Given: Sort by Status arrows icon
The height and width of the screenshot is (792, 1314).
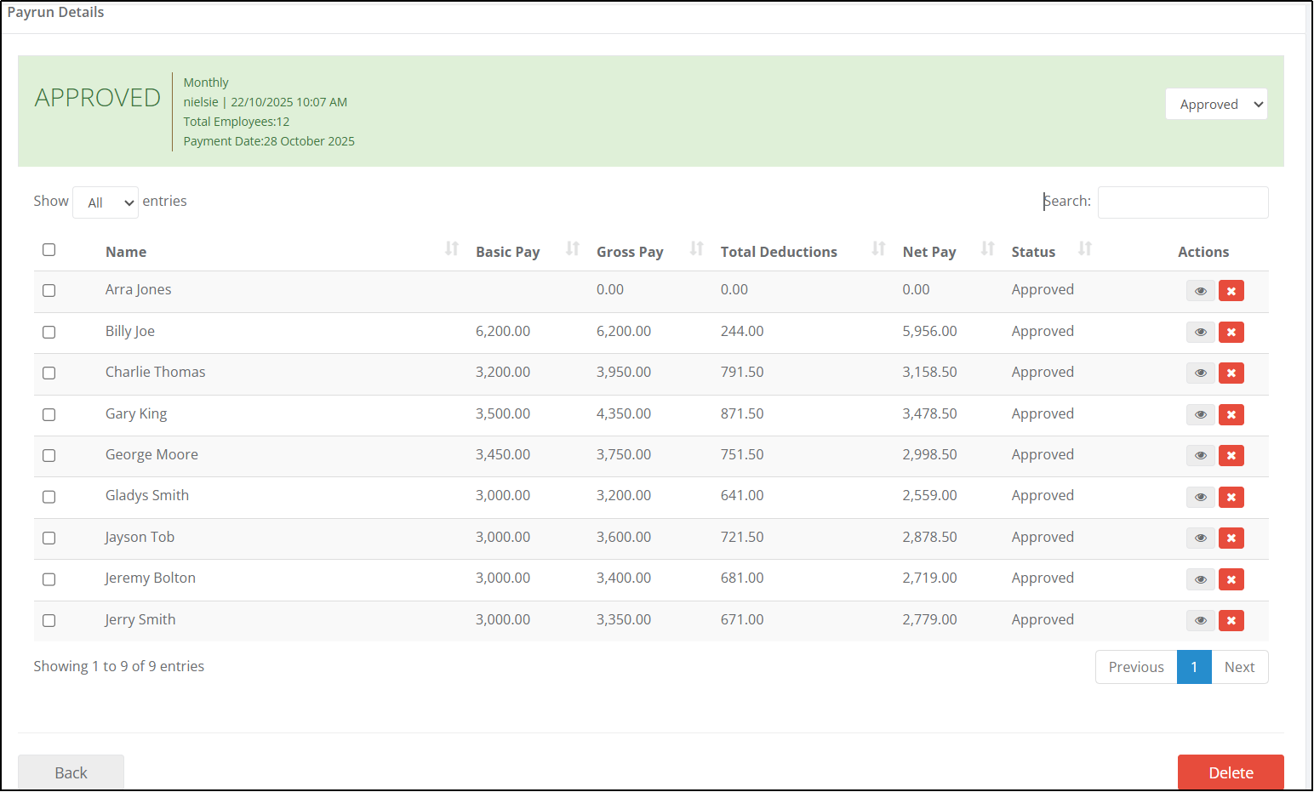Looking at the screenshot, I should pyautogui.click(x=1085, y=248).
